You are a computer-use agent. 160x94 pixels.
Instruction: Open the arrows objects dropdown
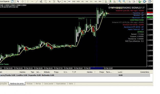click(x=59, y=2)
